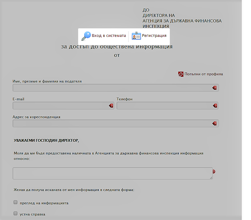
Task: Click the textarea resize handle corner
Action: point(211,178)
